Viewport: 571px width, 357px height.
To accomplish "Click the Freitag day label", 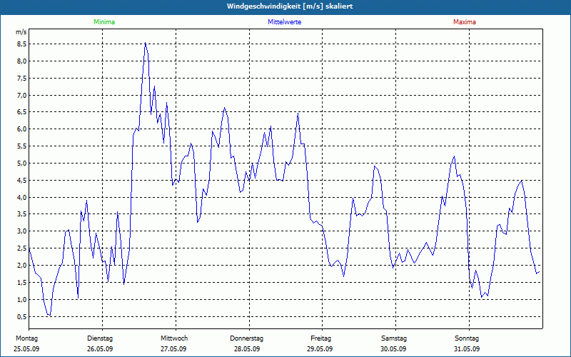I will click(x=320, y=338).
